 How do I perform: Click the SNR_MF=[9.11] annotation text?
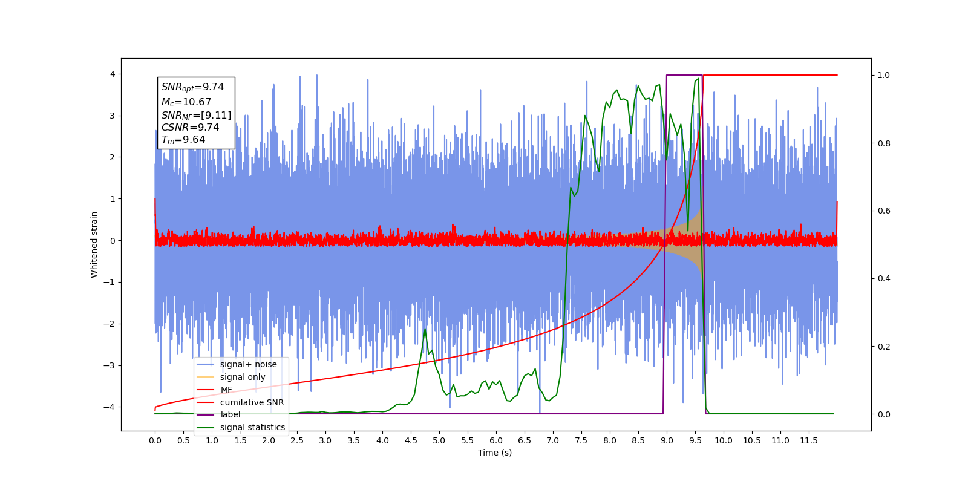[x=196, y=116]
